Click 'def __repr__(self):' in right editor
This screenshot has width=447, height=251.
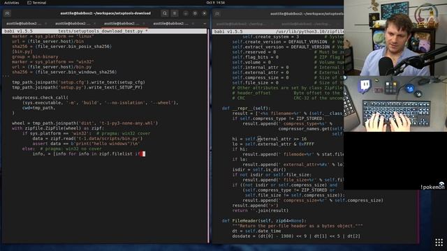pos(246,109)
